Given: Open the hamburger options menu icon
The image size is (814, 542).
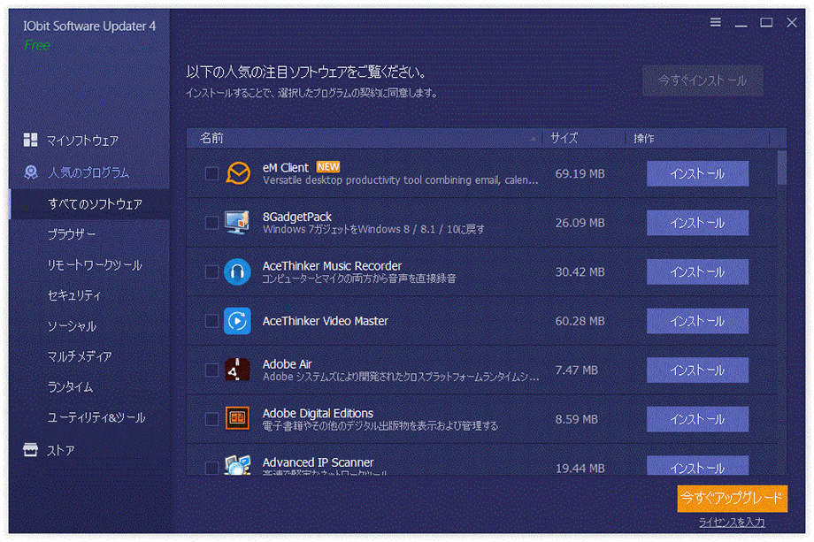Looking at the screenshot, I should [x=716, y=22].
